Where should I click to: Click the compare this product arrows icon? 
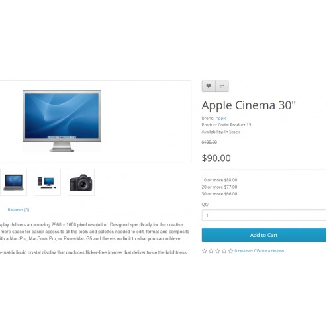(222, 86)
